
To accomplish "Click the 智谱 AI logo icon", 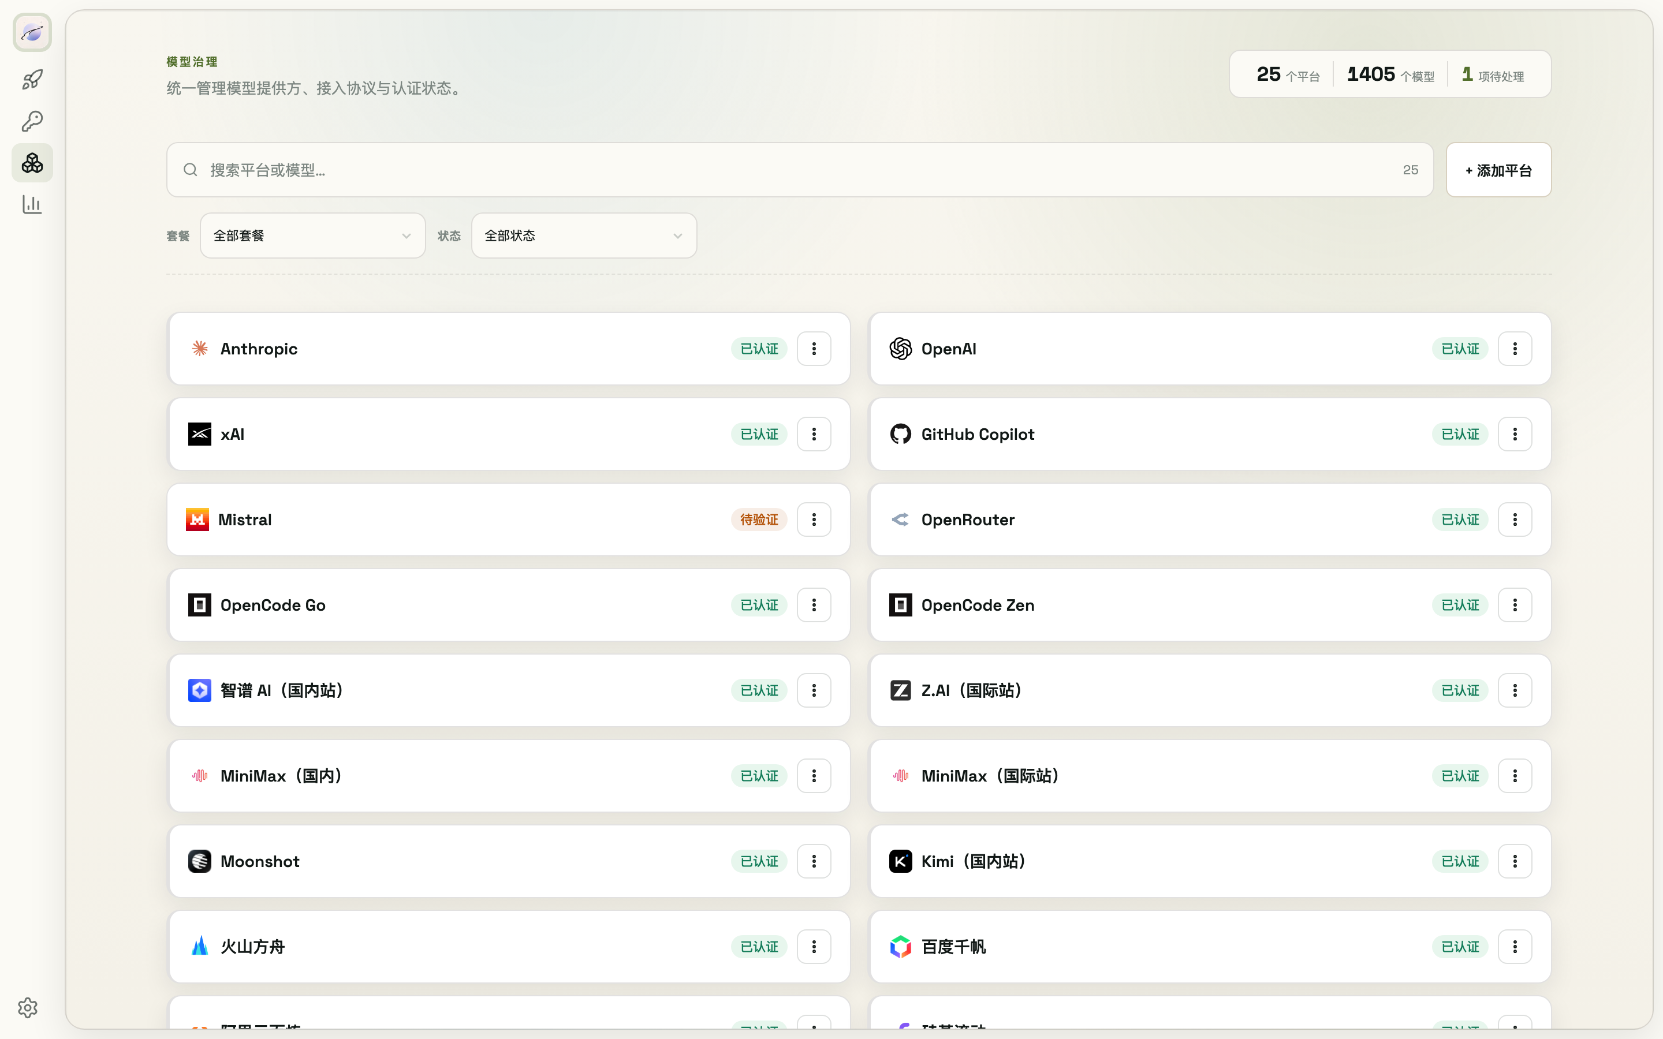I will tap(200, 690).
